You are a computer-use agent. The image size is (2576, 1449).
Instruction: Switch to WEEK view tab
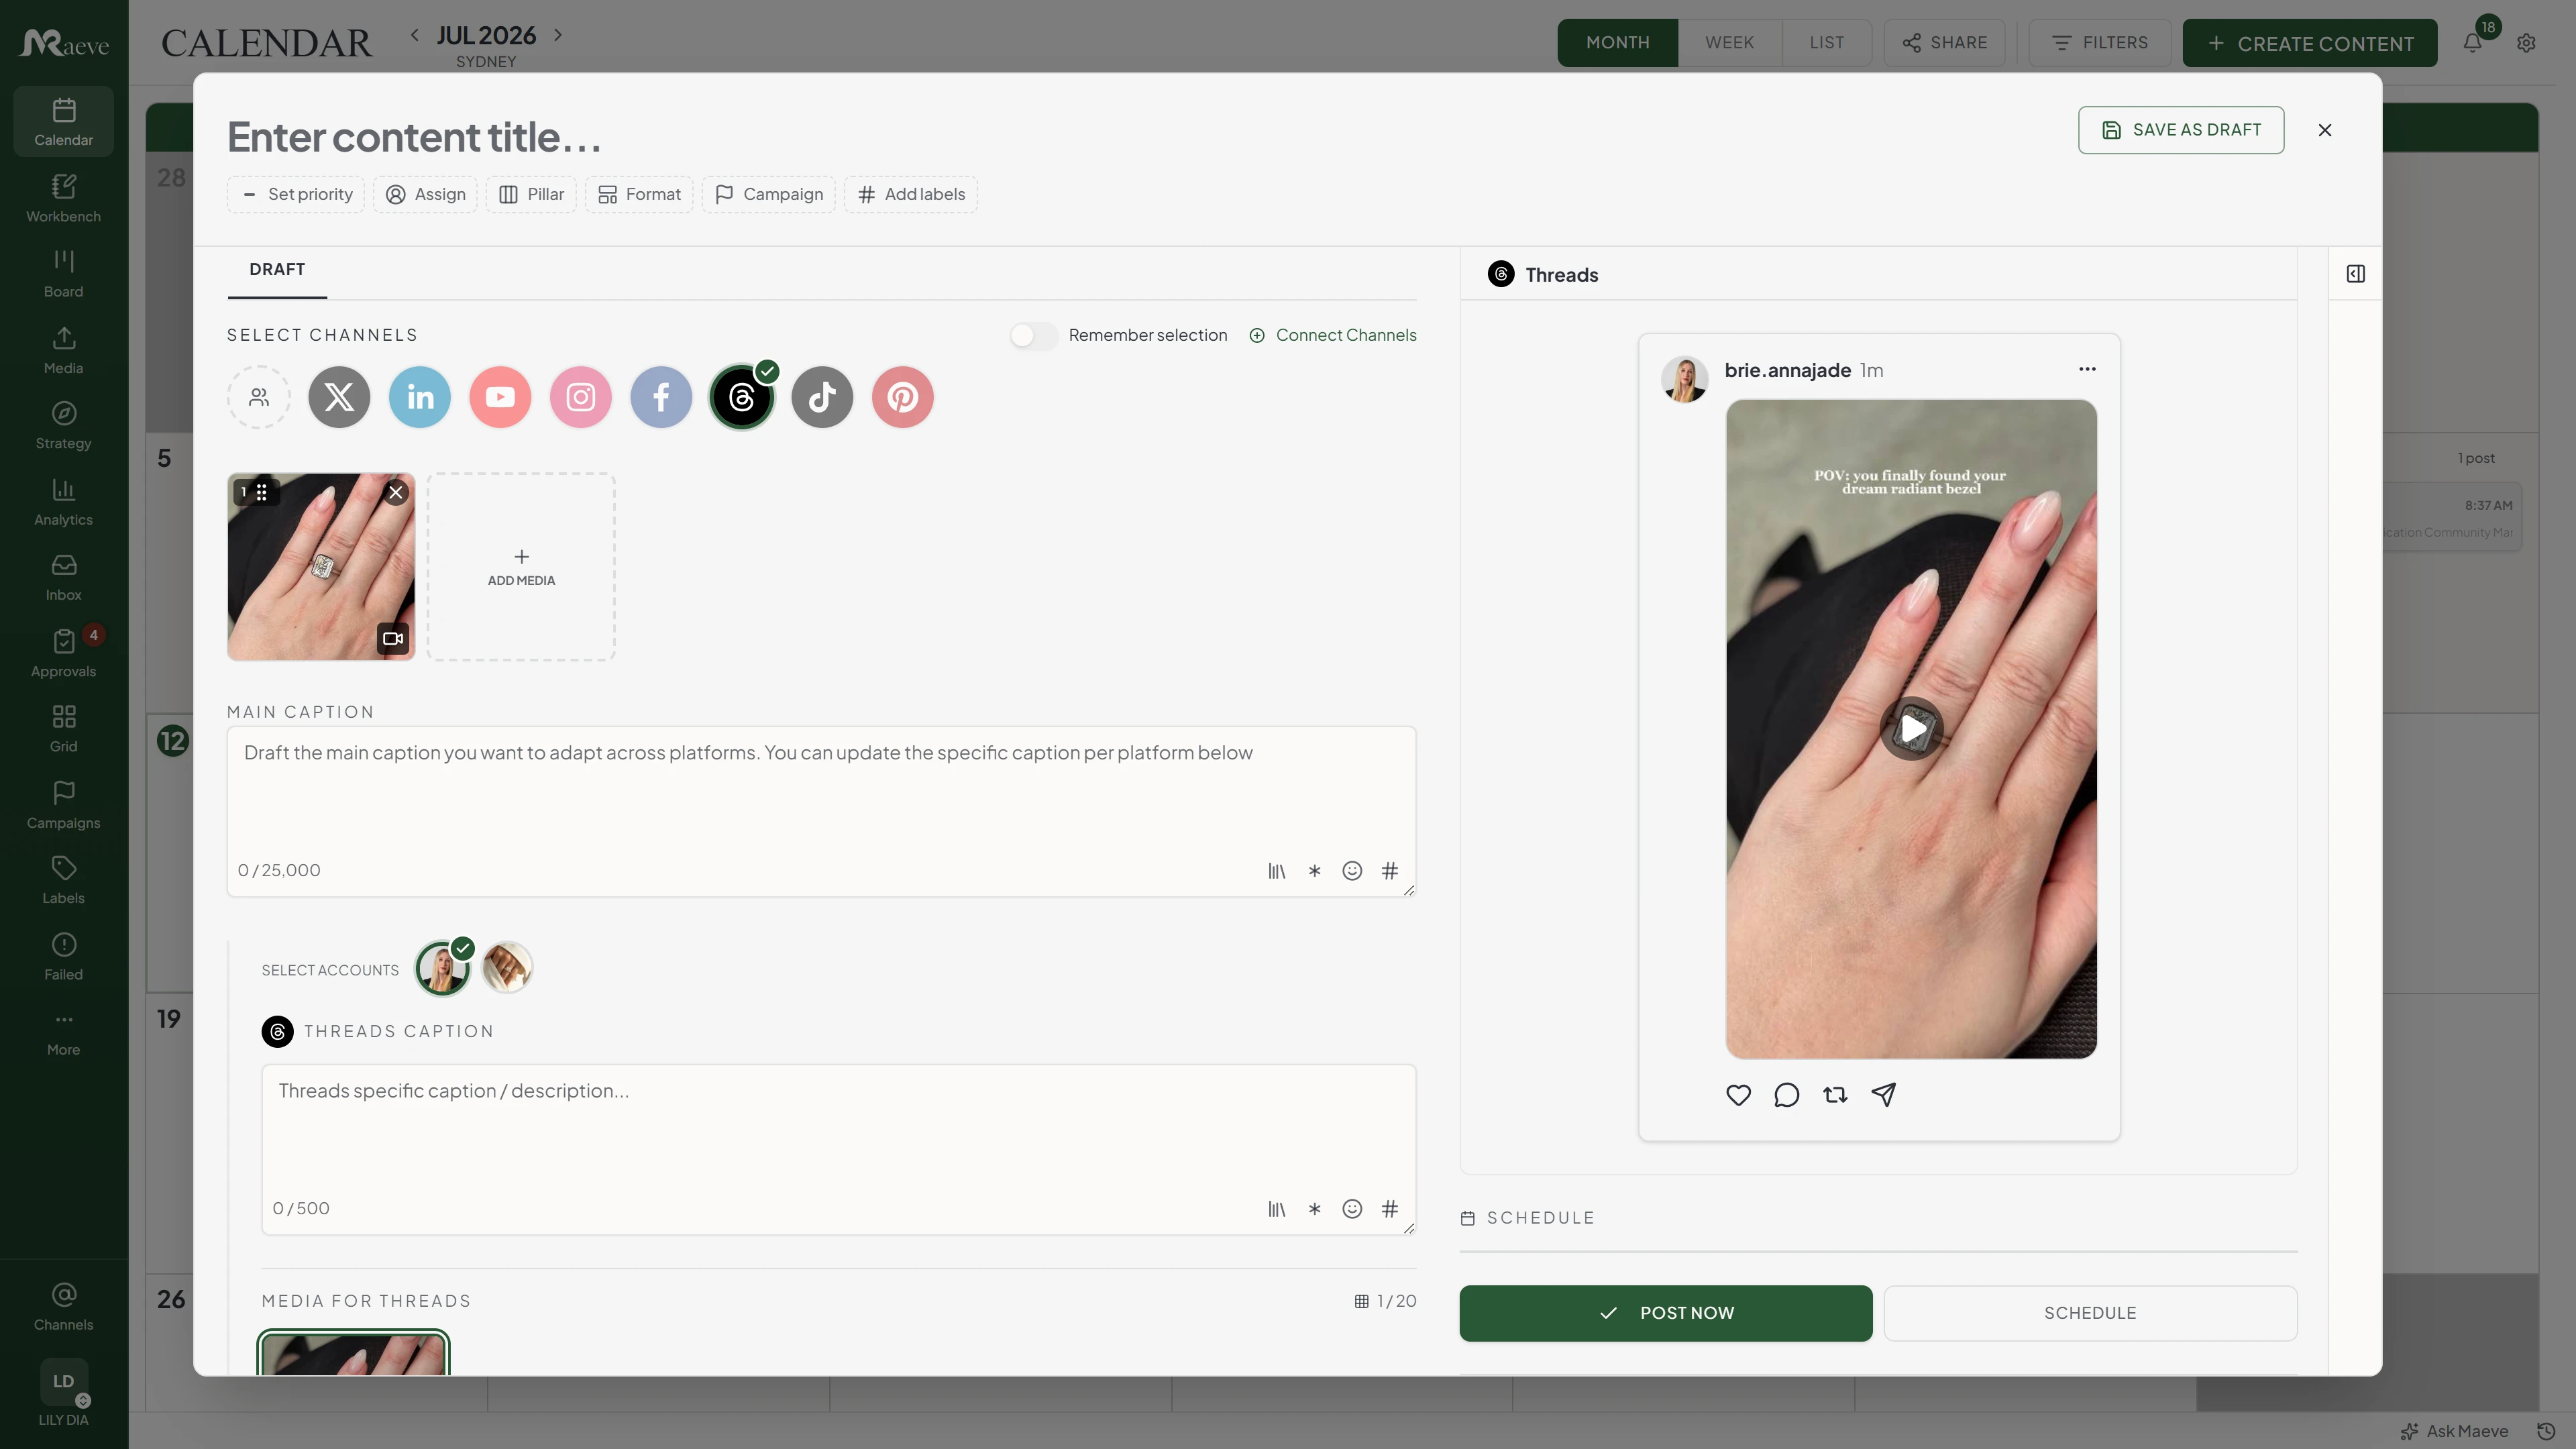pos(1729,43)
